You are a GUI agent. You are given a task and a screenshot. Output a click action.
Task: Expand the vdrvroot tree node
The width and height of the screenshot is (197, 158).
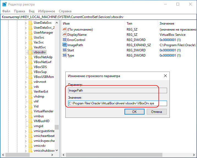tap(26, 82)
